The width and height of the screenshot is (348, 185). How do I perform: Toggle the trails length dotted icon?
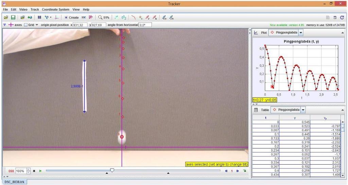pos(117,17)
